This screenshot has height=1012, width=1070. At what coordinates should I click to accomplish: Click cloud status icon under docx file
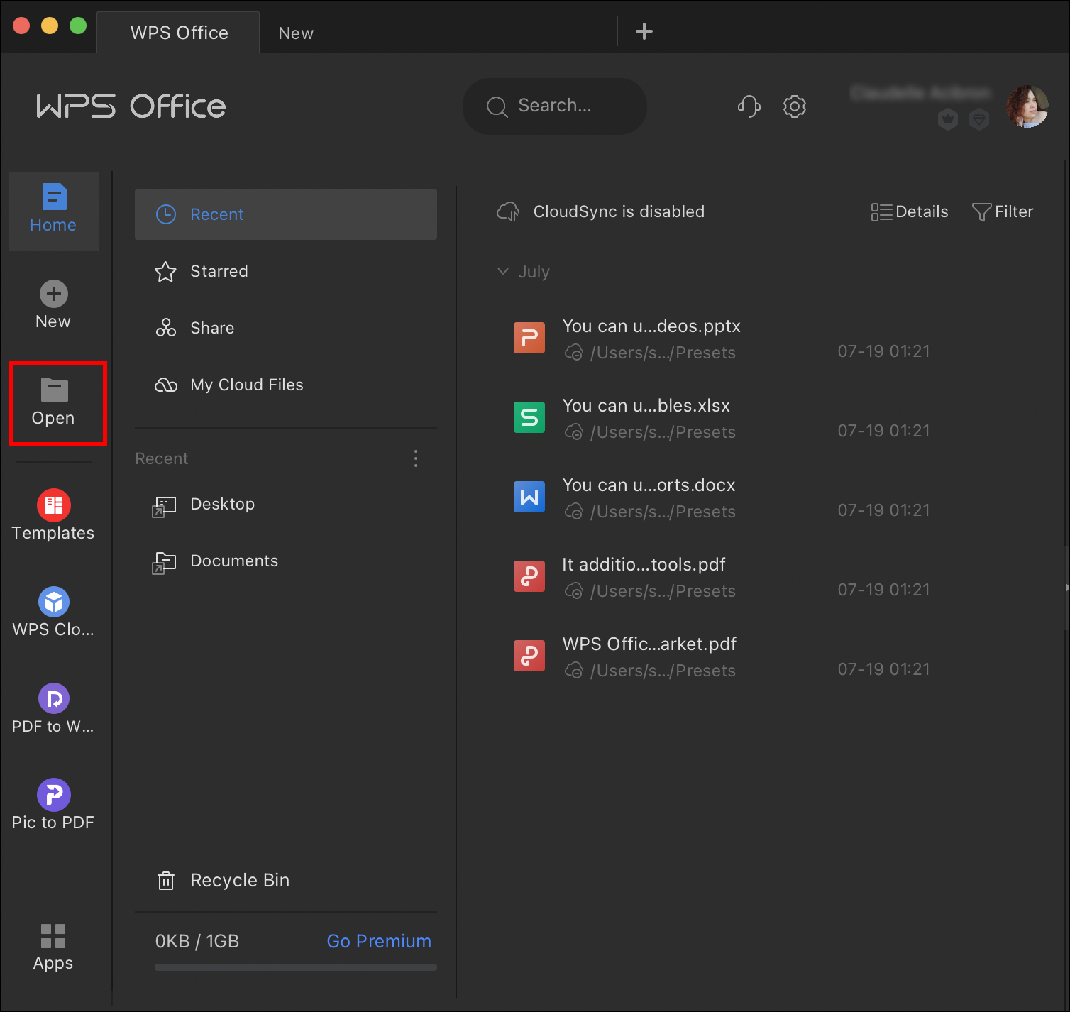point(573,512)
